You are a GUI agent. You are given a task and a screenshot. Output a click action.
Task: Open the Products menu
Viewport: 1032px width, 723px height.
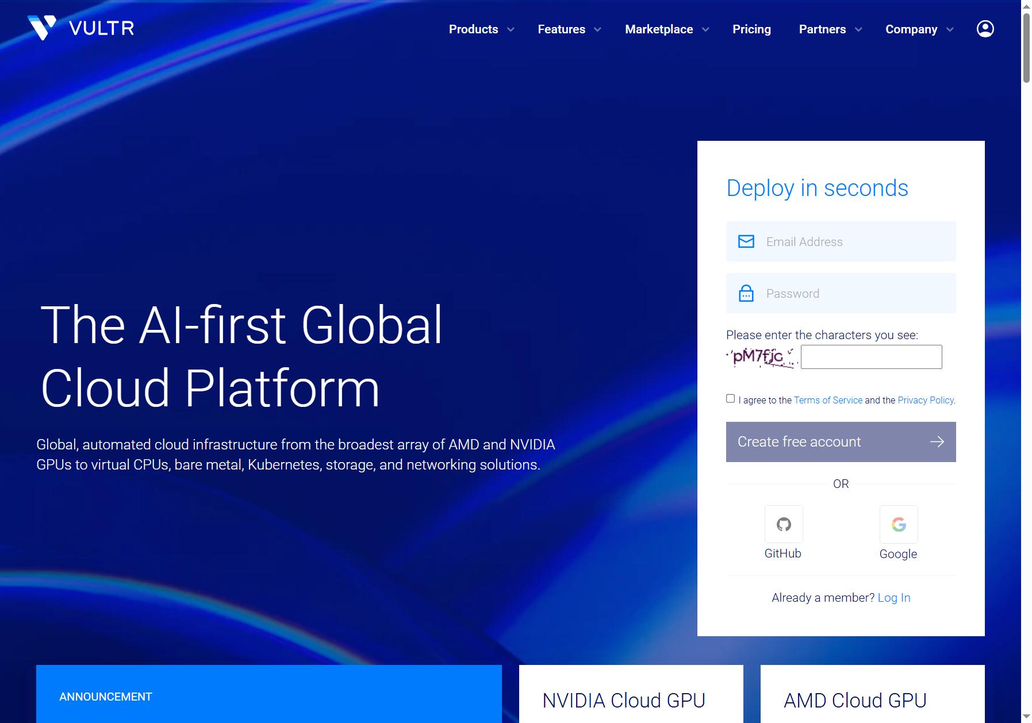(x=473, y=29)
